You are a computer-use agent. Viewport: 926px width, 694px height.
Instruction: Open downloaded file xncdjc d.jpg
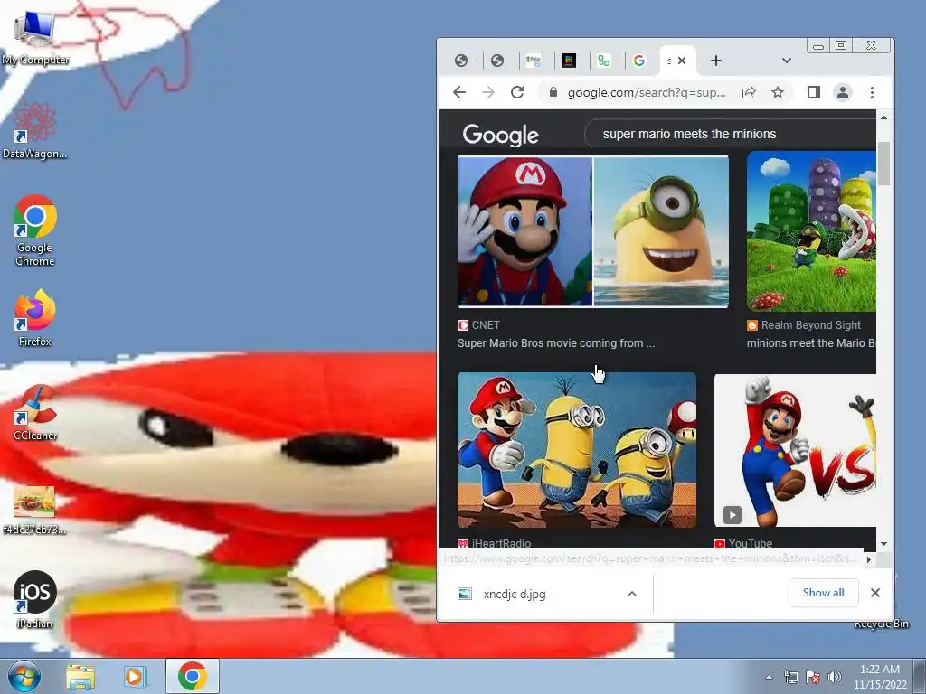coord(514,594)
